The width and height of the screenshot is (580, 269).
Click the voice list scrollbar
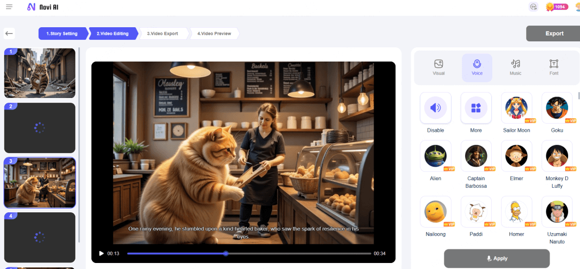click(x=579, y=95)
